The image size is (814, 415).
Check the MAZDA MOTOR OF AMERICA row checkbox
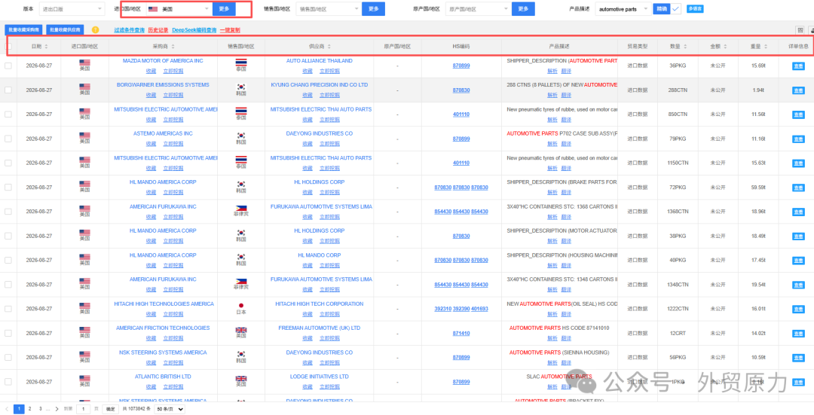(x=8, y=66)
